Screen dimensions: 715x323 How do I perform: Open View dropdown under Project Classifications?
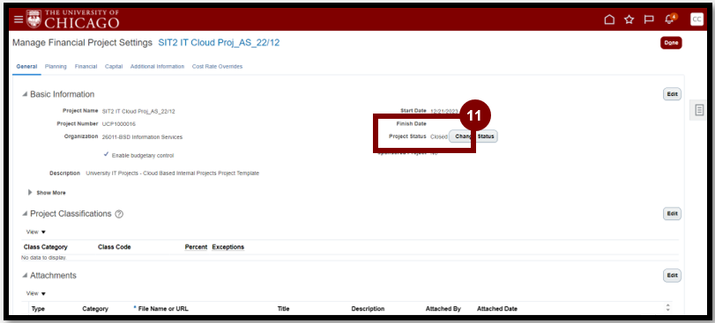pos(36,232)
